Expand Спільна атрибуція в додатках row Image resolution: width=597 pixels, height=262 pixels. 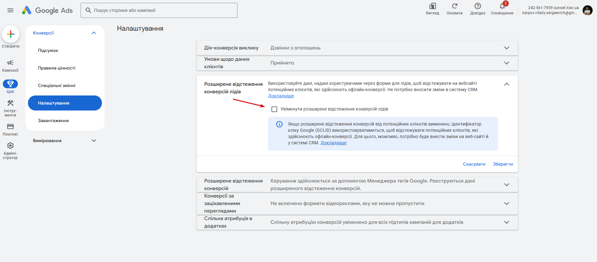click(x=506, y=222)
